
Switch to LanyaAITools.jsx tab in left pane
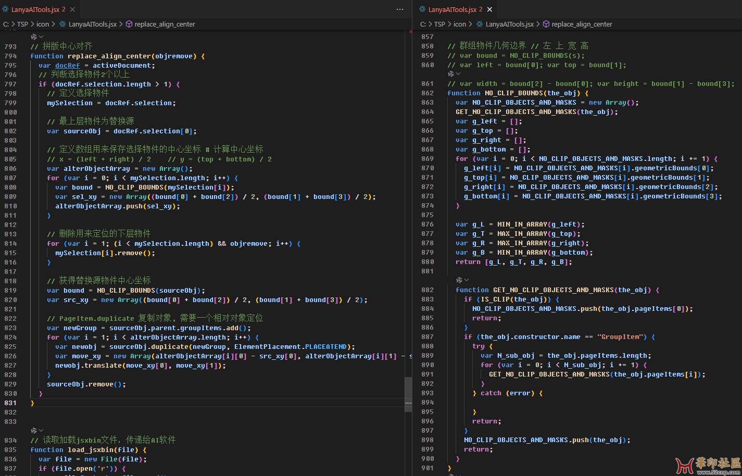(35, 9)
